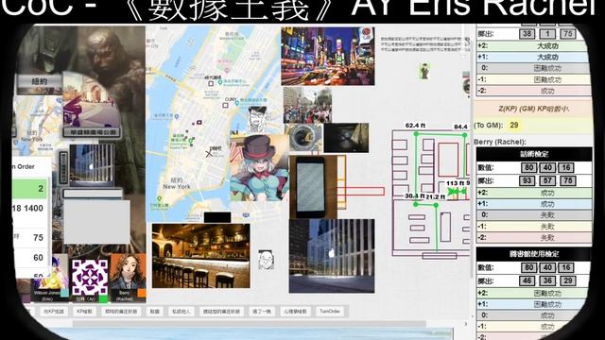Open the purple patterned player avatar
605x340 pixels.
[x=90, y=278]
